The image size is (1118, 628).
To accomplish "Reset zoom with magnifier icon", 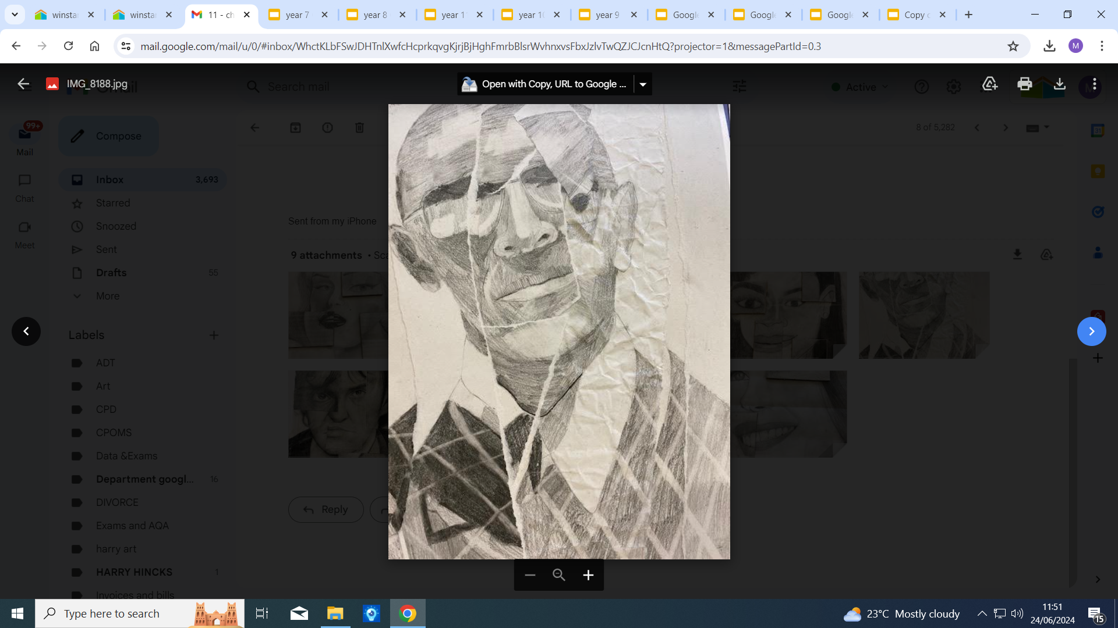I will pyautogui.click(x=559, y=575).
